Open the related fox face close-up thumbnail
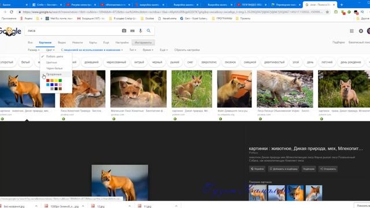Image resolution: width=370 pixels, height=208 pixels. 295,193
